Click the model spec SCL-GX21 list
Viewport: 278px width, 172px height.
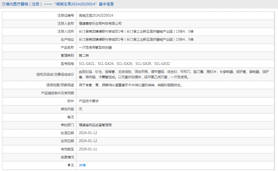coord(124,64)
